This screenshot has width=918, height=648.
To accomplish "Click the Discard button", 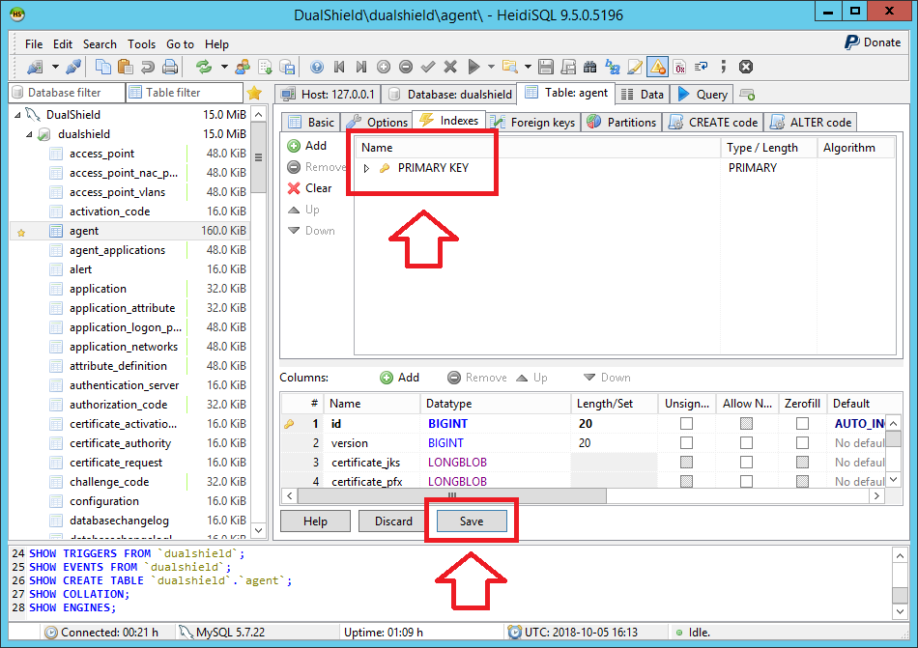I will pyautogui.click(x=392, y=521).
